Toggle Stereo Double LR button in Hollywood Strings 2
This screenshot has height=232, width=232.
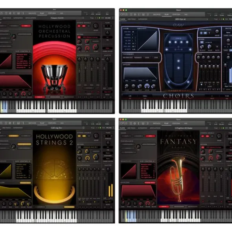coord(84,136)
